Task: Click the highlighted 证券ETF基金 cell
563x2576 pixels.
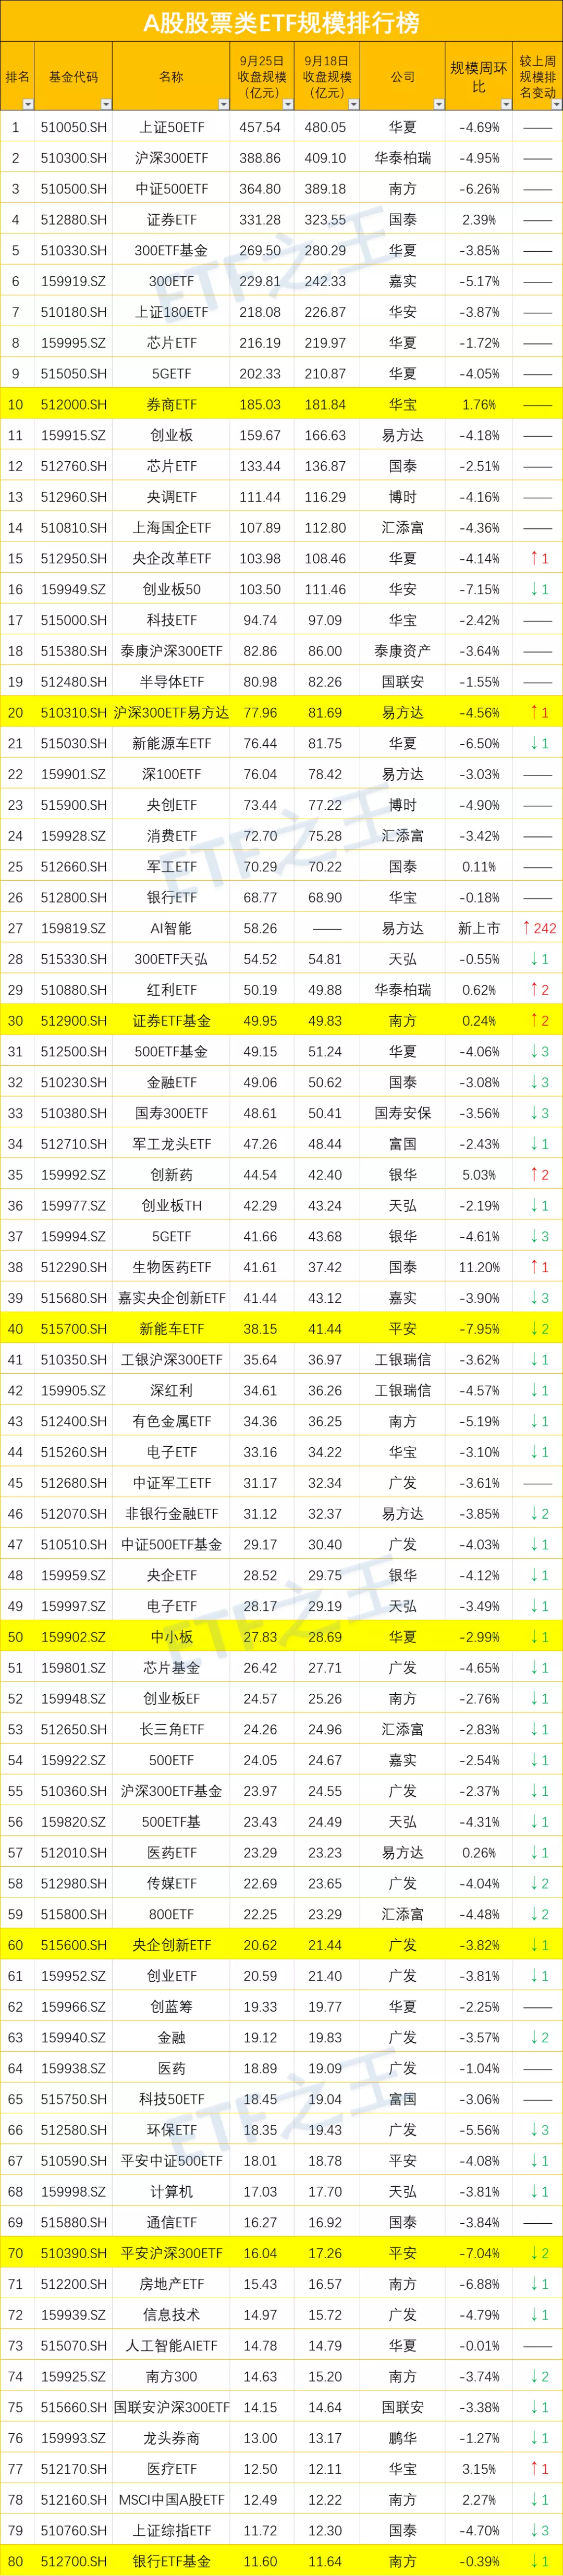Action: pyautogui.click(x=171, y=1021)
